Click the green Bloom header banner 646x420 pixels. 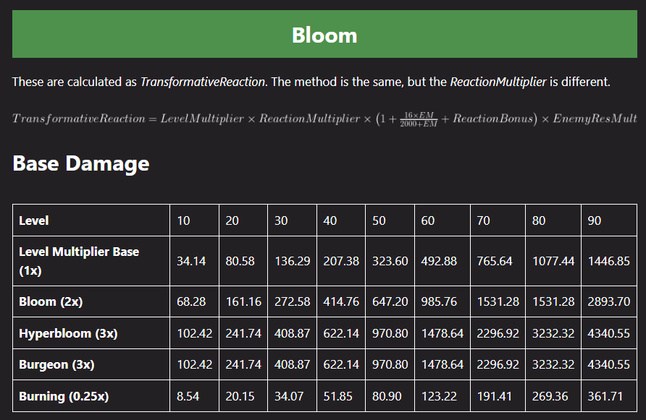click(x=324, y=34)
